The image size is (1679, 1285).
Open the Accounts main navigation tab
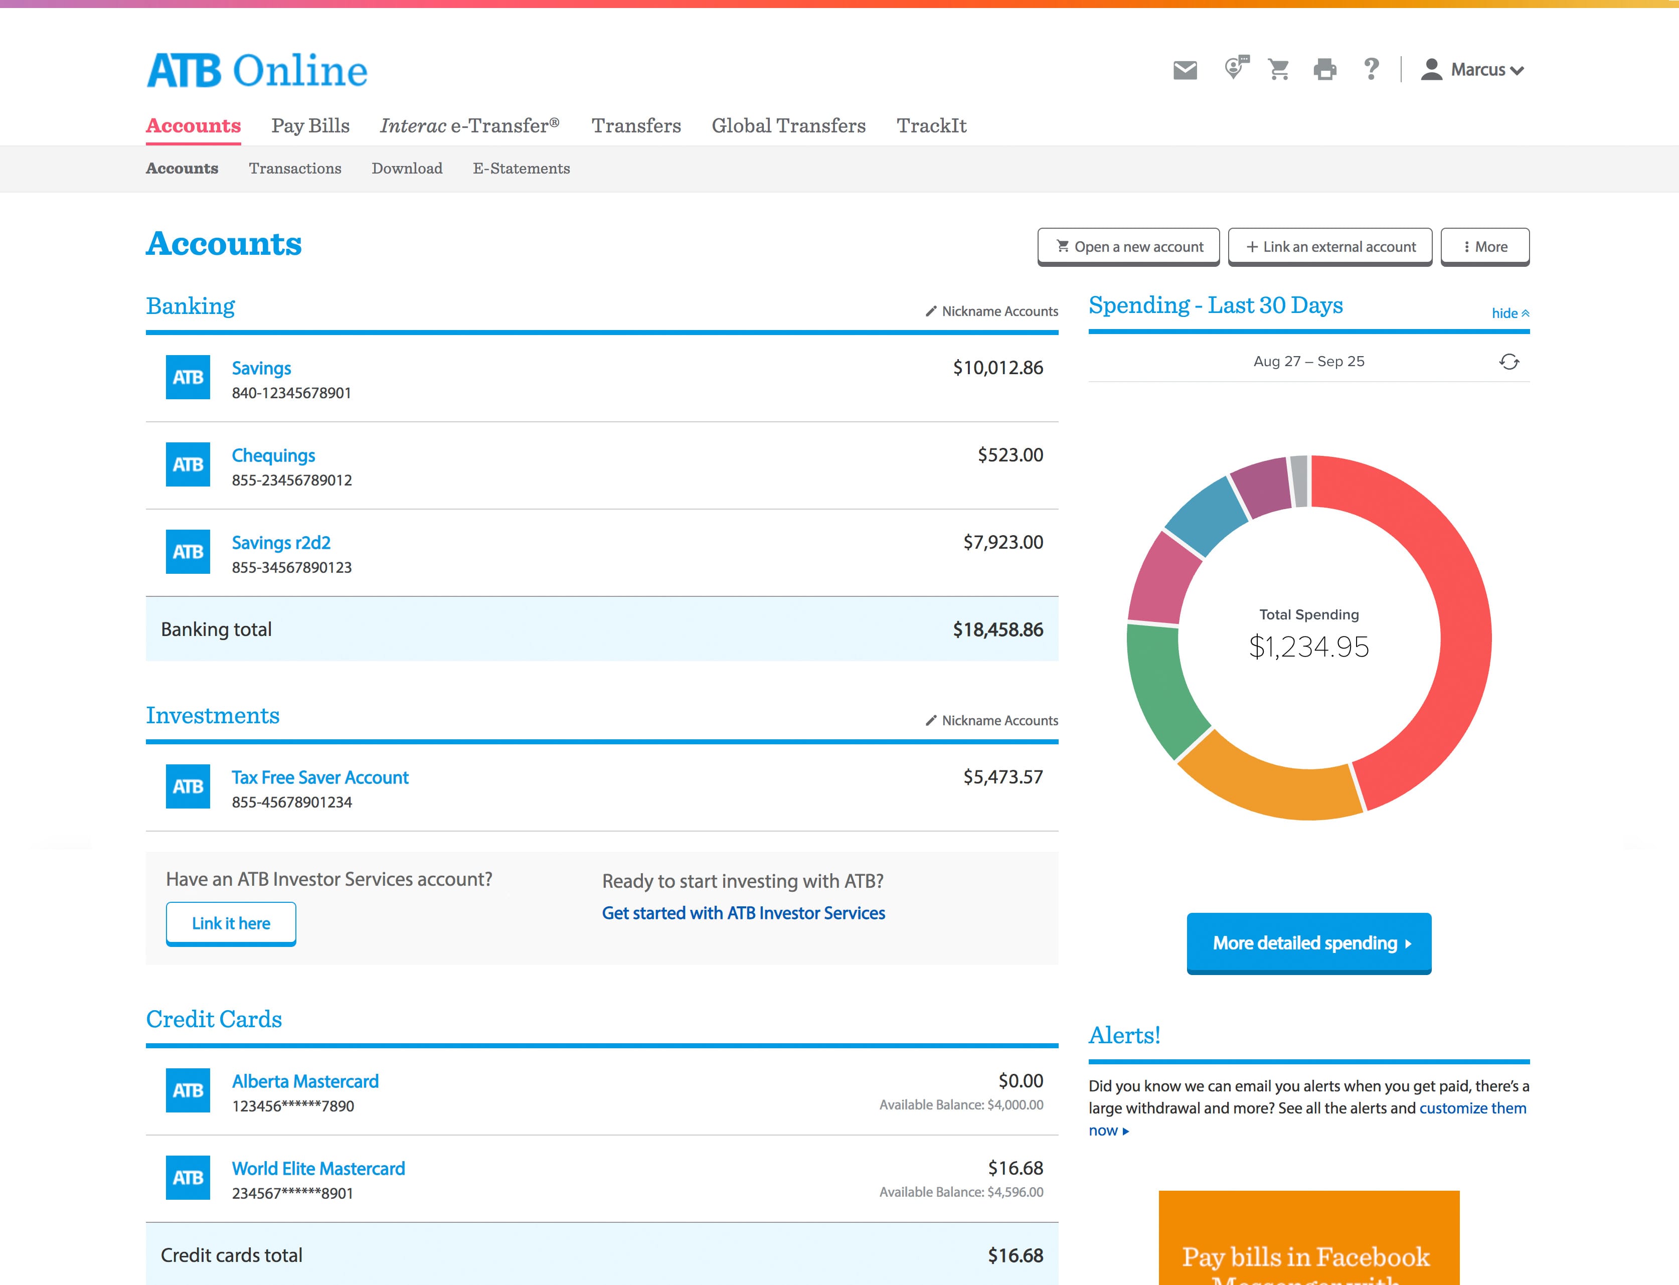coord(194,125)
